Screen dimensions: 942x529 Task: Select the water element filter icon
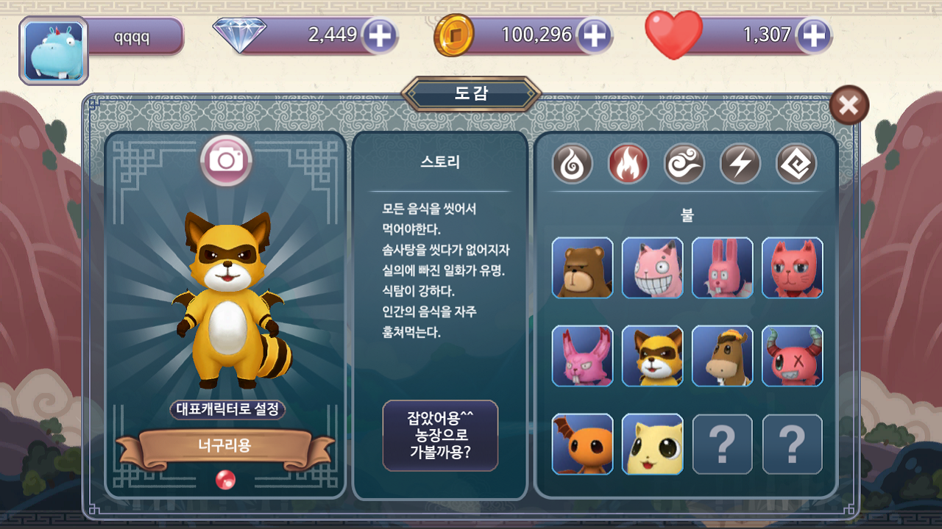pos(572,164)
